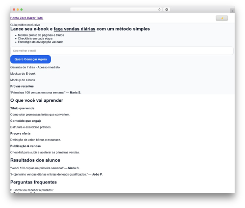Click the 'Perguntas frequentes' heading
Image resolution: width=245 pixels, height=208 pixels.
click(x=34, y=182)
